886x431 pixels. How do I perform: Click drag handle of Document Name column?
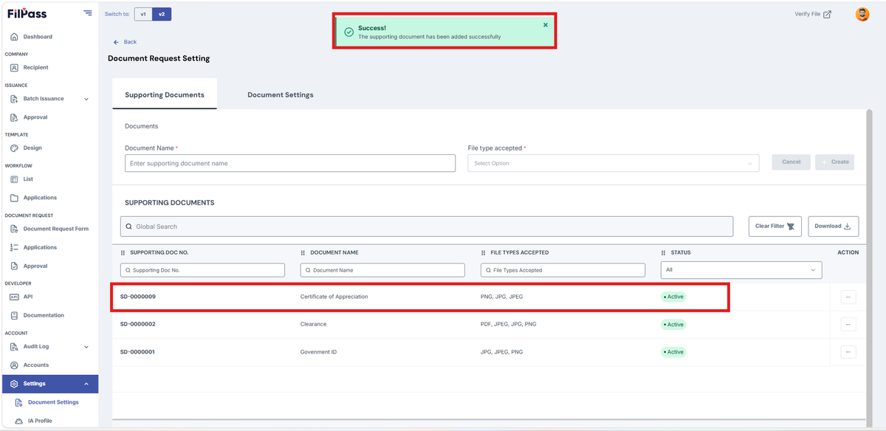[x=303, y=252]
